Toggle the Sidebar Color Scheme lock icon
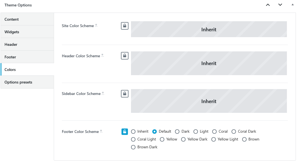The height and width of the screenshot is (162, 297). pyautogui.click(x=125, y=94)
